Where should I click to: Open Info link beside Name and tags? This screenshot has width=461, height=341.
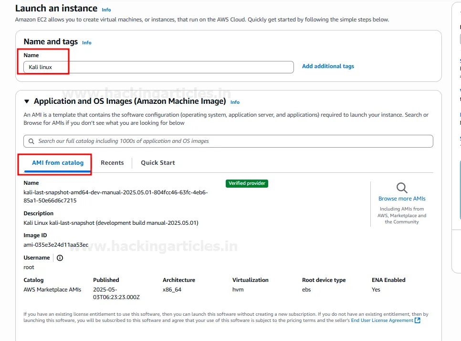click(x=86, y=42)
